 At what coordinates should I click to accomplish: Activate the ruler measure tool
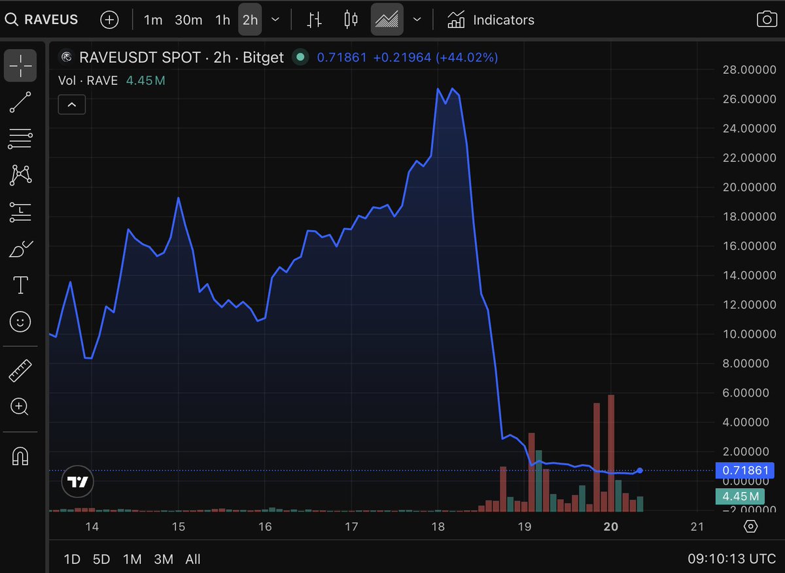point(21,370)
